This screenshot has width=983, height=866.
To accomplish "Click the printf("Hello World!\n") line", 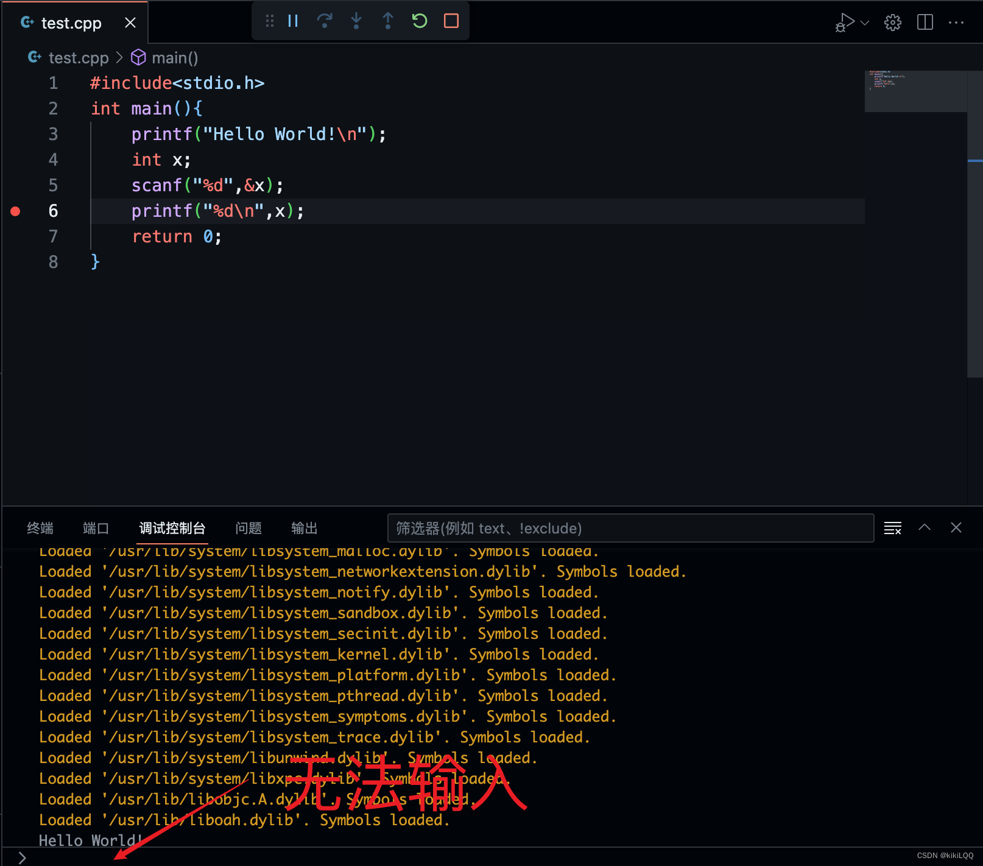I will [x=259, y=135].
